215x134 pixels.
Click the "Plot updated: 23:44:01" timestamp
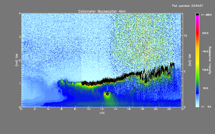(187, 6)
